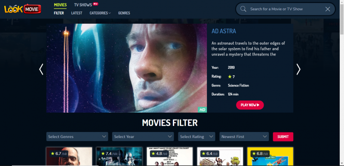Viewport: 344px width, 166px height.
Task: Submit the movies filter
Action: tap(283, 137)
